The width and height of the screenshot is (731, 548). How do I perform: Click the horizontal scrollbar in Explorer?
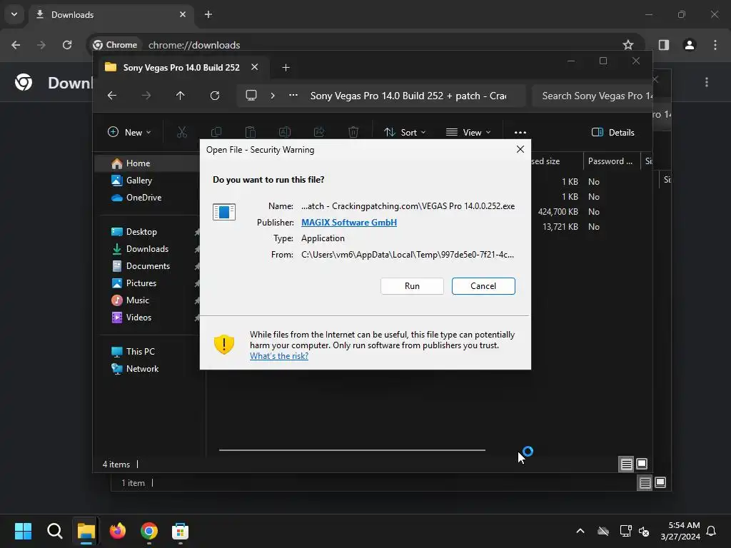352,450
